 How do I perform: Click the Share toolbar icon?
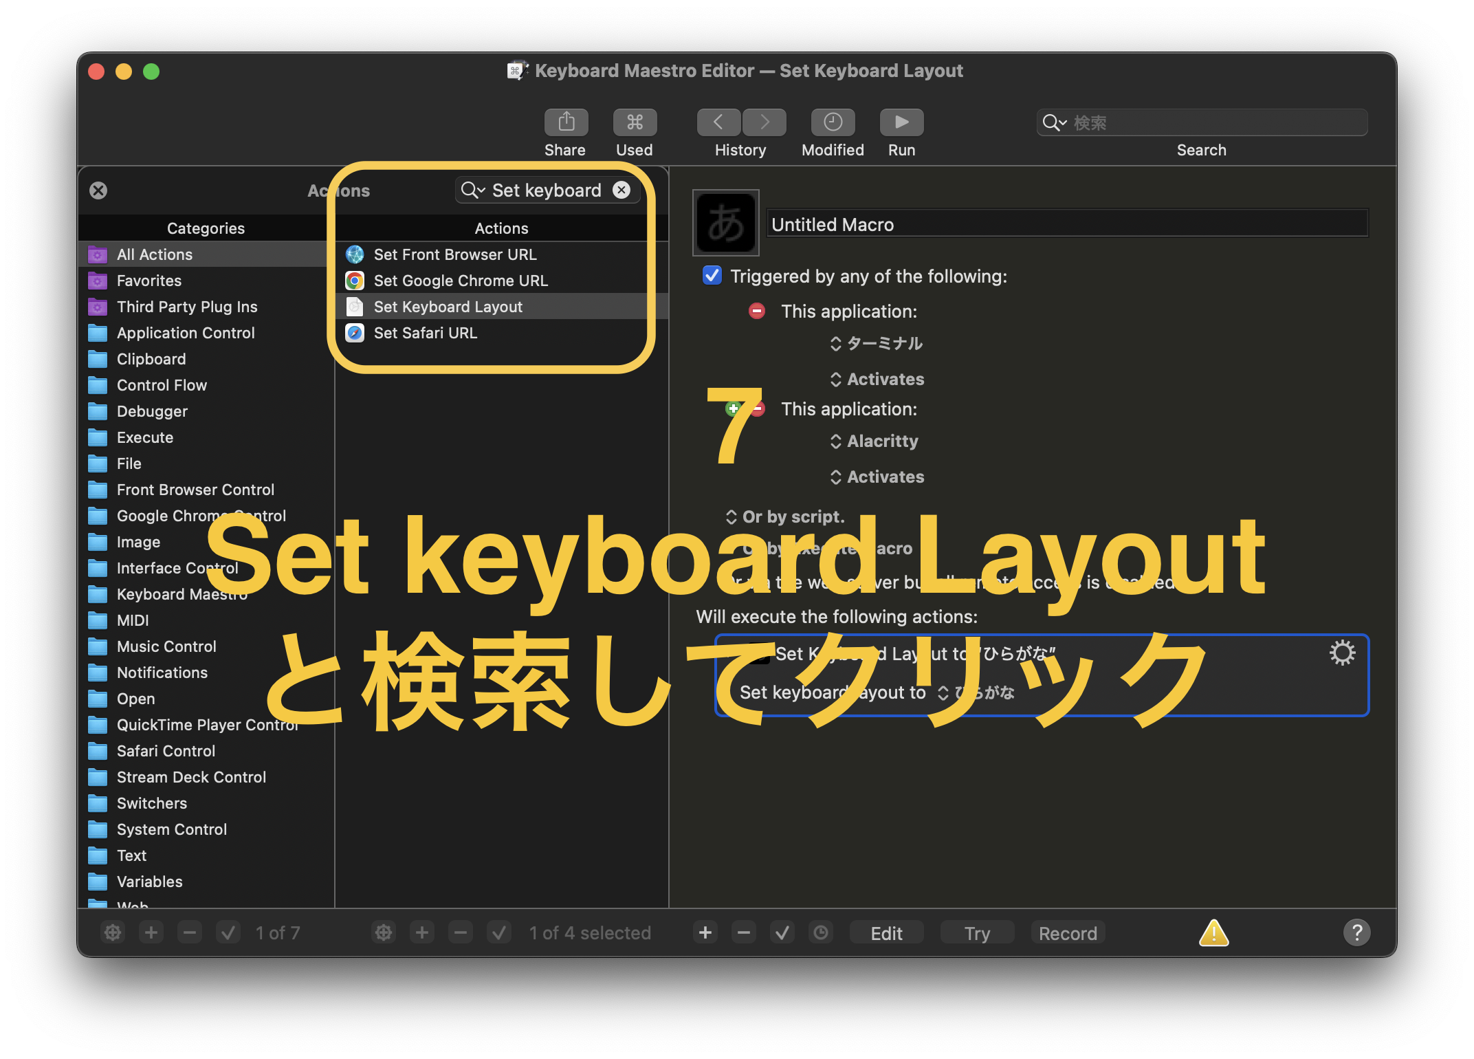coord(566,122)
